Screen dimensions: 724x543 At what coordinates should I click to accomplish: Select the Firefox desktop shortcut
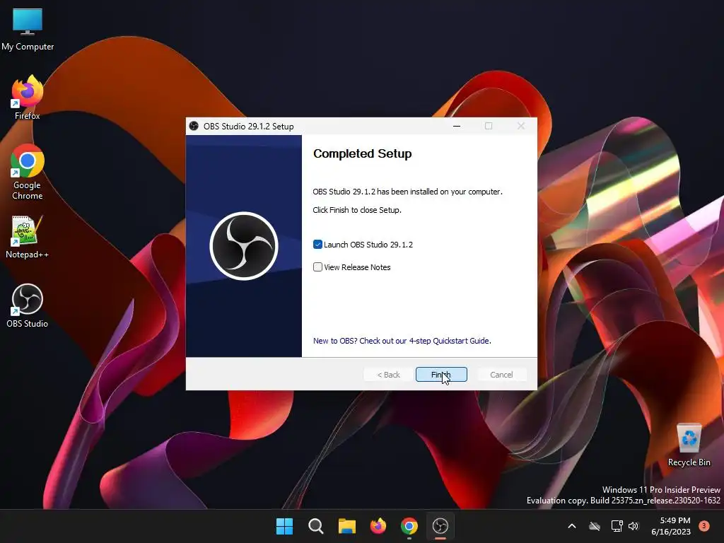[28, 98]
